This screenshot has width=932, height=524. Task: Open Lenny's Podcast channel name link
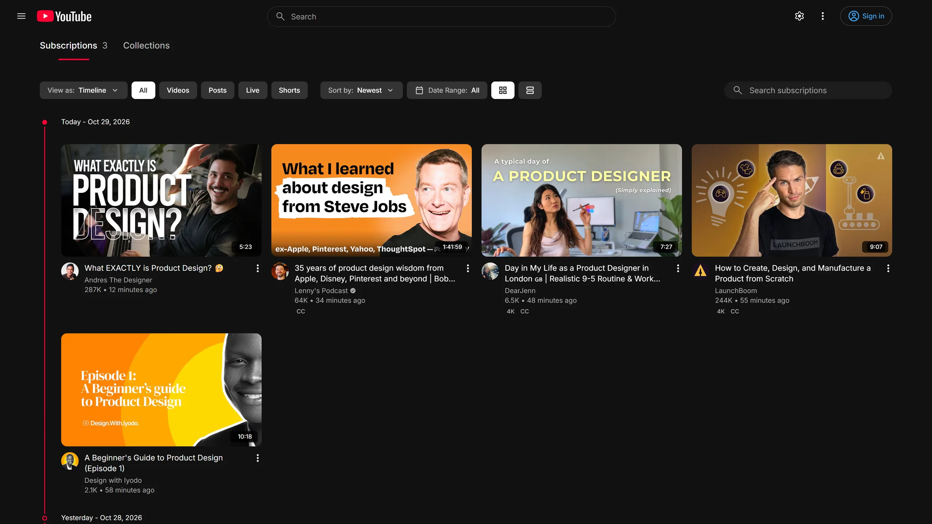[x=321, y=290]
